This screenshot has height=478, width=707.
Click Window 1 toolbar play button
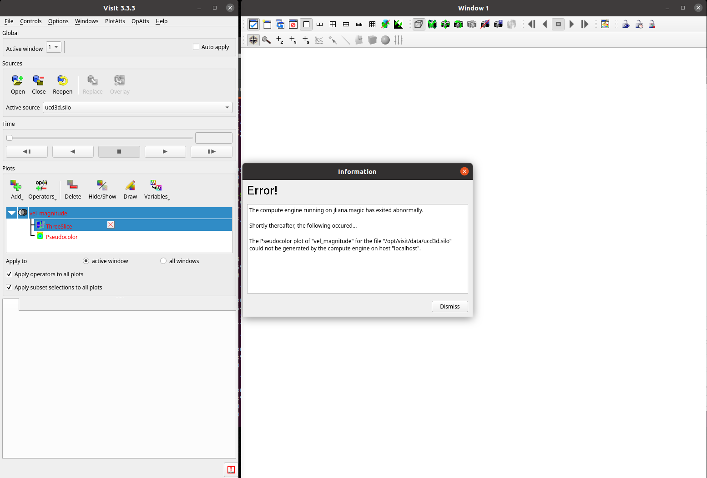(x=572, y=24)
